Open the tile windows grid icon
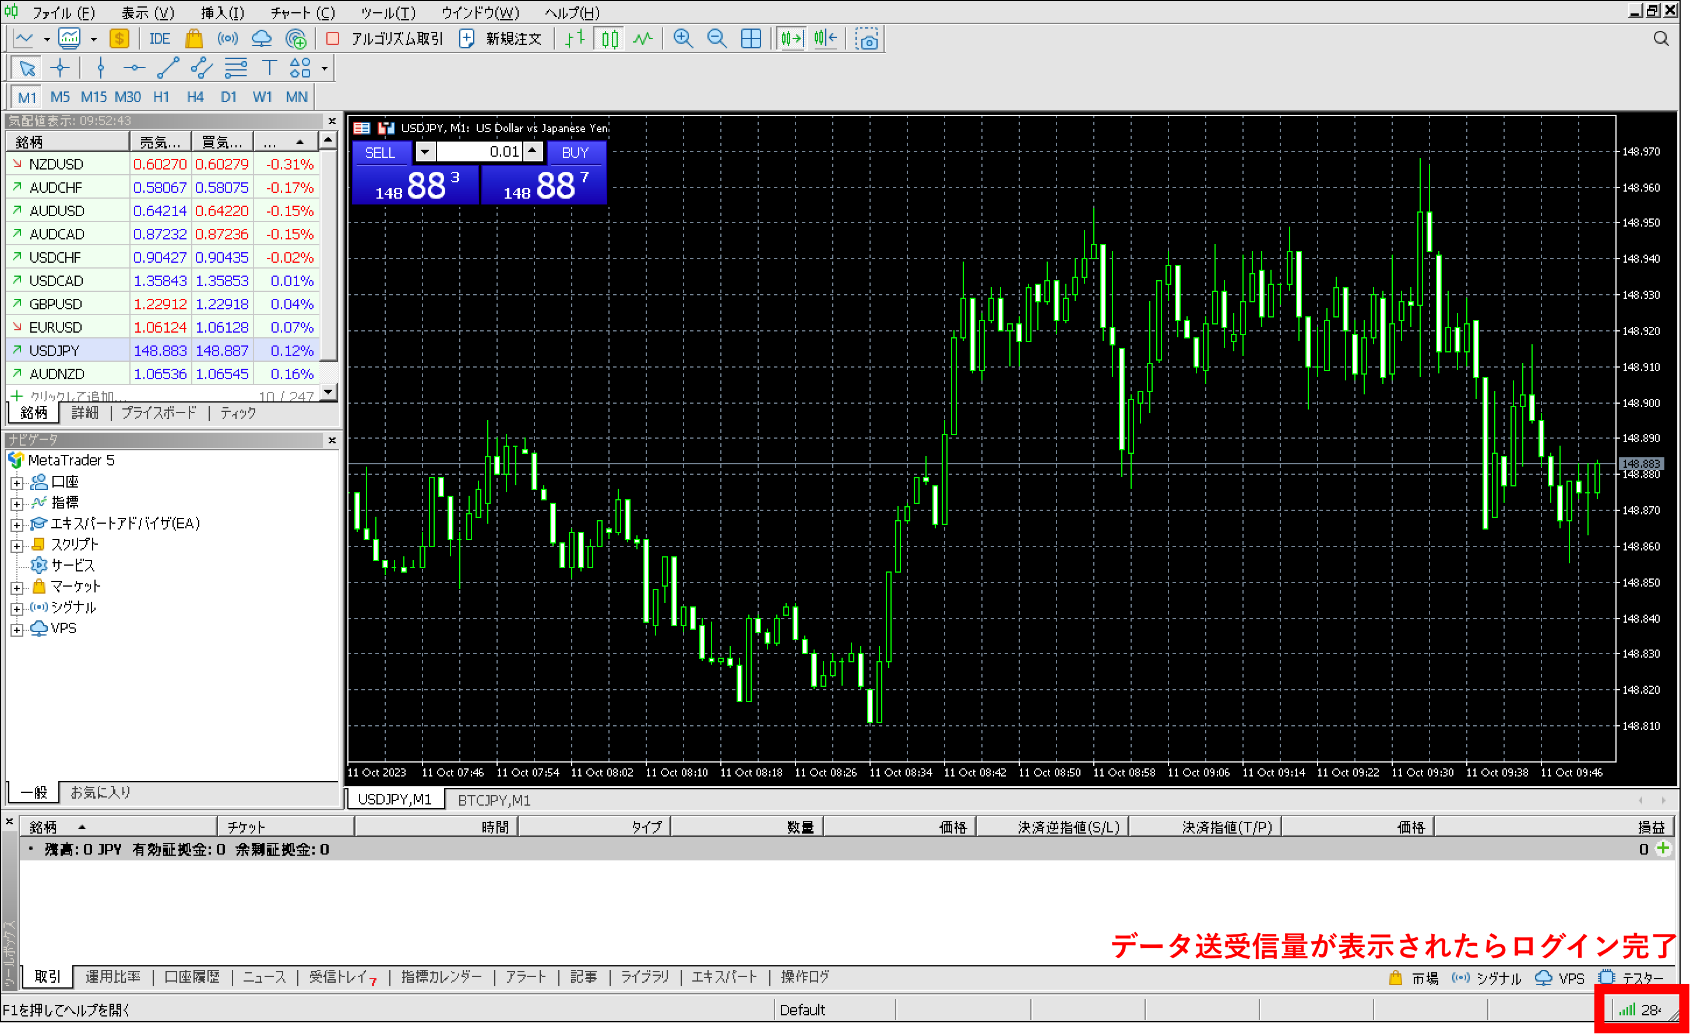Screen dimensions: 1690x1034 [751, 39]
